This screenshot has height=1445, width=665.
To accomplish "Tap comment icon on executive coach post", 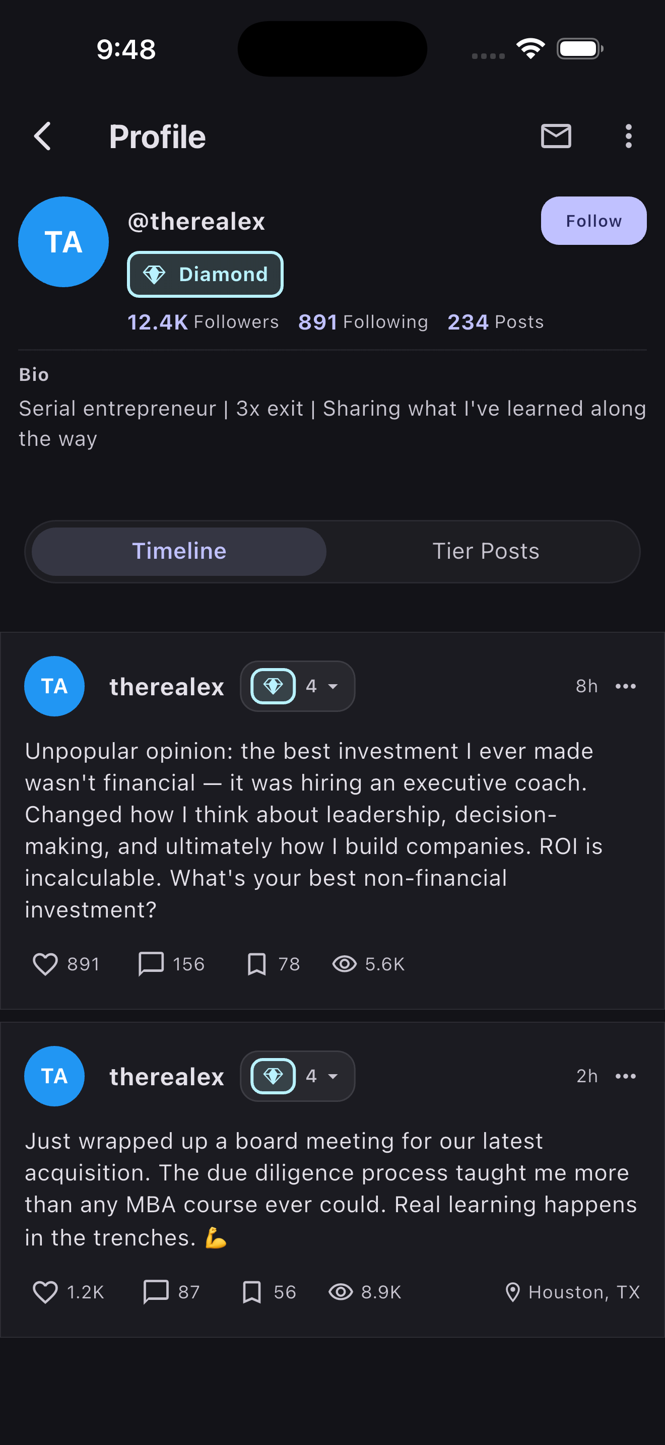I will point(151,964).
